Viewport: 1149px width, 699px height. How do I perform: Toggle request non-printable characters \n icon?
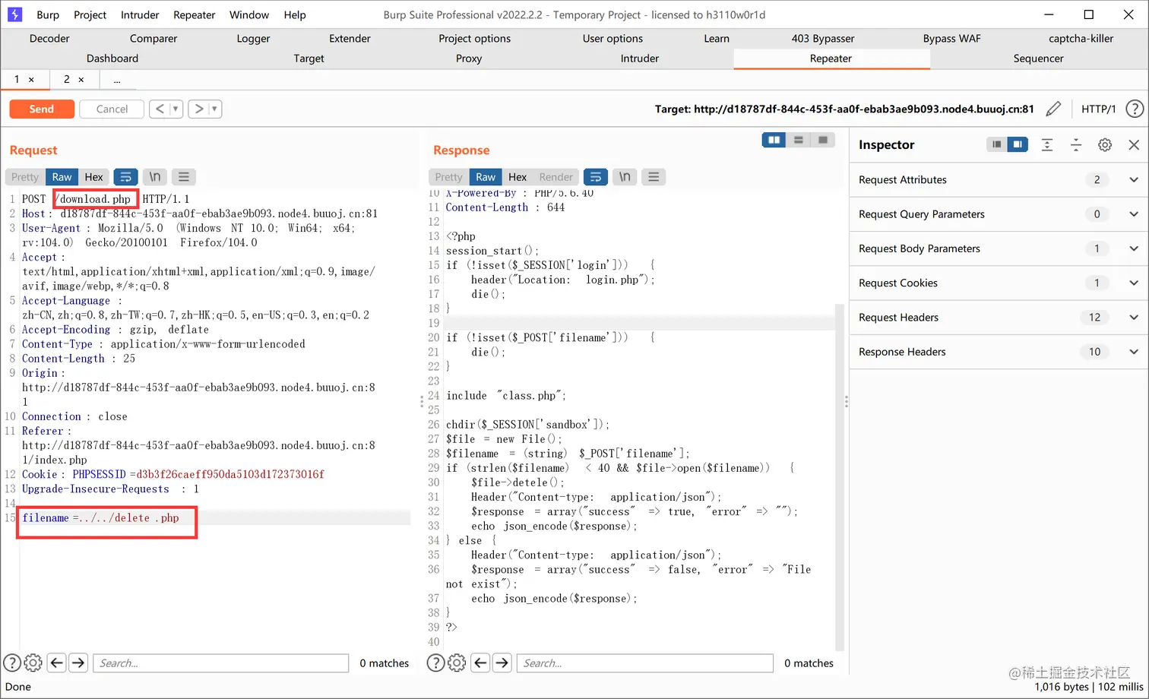(x=154, y=177)
